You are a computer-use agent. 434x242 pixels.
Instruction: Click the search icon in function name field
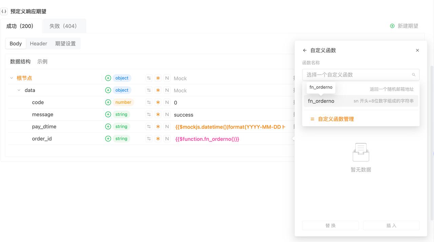tap(414, 75)
